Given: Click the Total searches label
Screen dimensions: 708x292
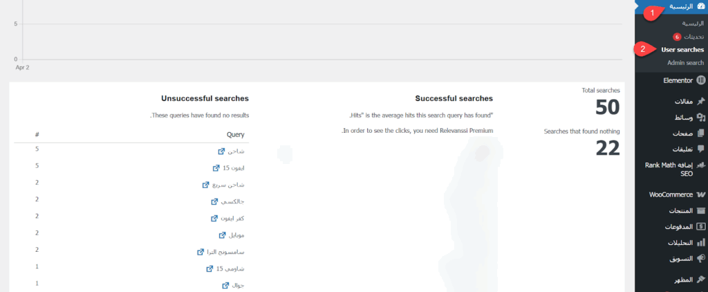Looking at the screenshot, I should pyautogui.click(x=601, y=91).
